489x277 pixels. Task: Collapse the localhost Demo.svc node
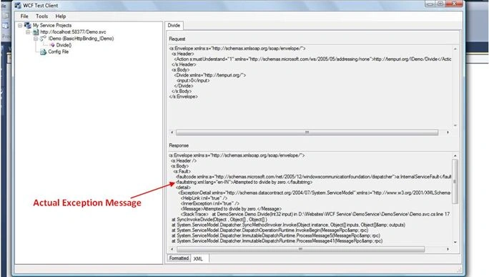coord(28,32)
